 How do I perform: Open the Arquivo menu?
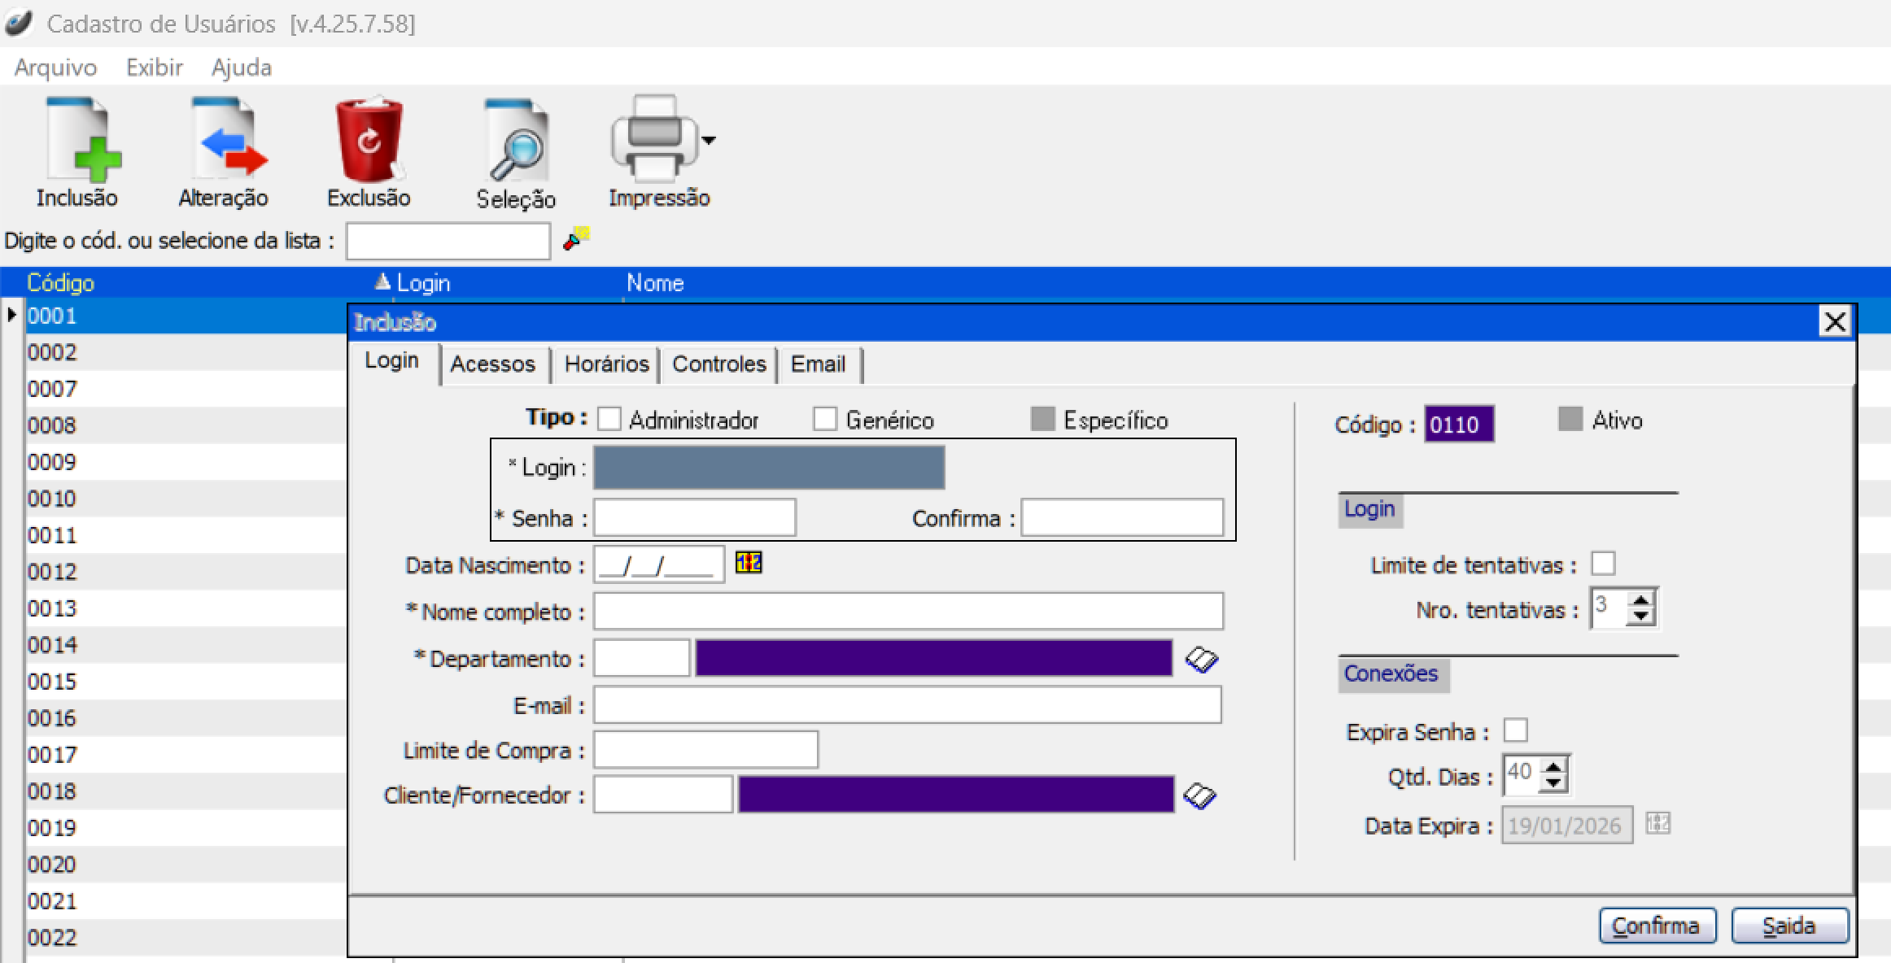[55, 68]
